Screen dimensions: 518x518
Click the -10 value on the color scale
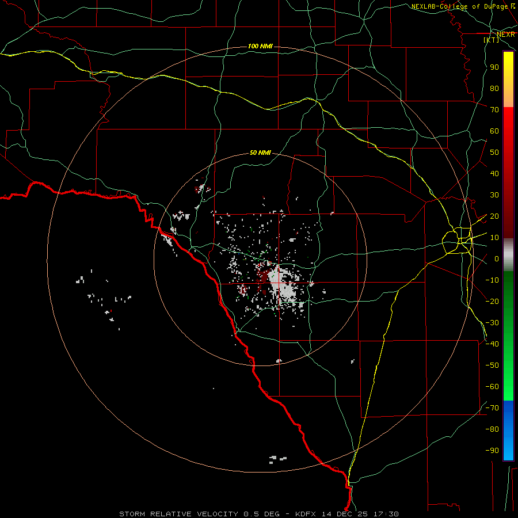[x=492, y=280]
